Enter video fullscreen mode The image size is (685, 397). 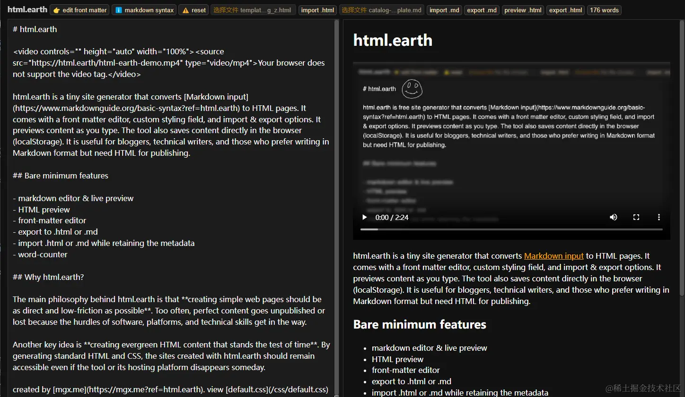[x=636, y=217]
